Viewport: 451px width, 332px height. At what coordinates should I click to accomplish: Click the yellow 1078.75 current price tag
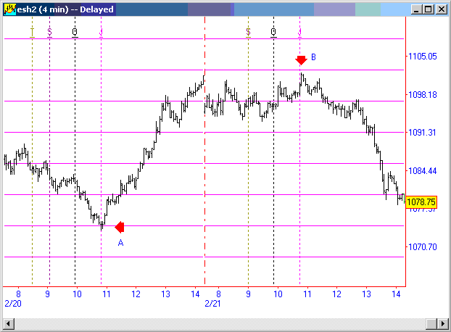(421, 202)
